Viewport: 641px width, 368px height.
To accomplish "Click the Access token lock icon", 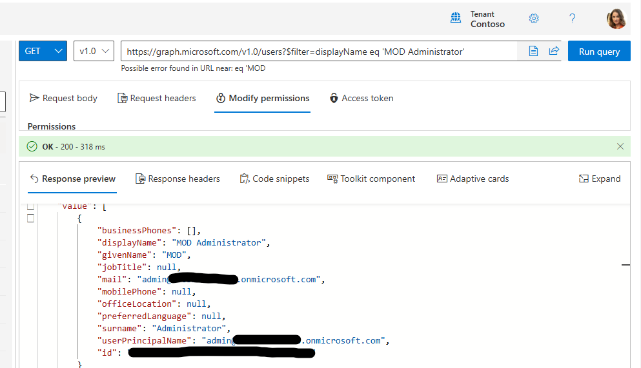I will coord(334,98).
